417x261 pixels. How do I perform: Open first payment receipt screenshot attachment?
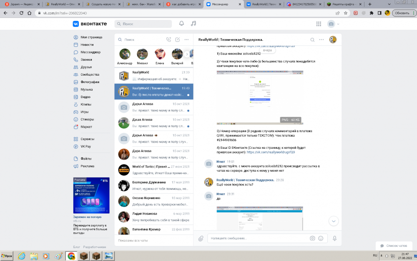click(x=260, y=98)
